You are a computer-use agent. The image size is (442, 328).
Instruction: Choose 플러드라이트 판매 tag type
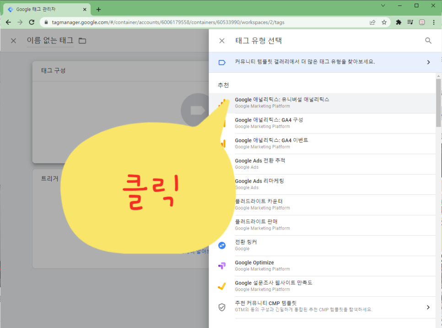pos(322,225)
